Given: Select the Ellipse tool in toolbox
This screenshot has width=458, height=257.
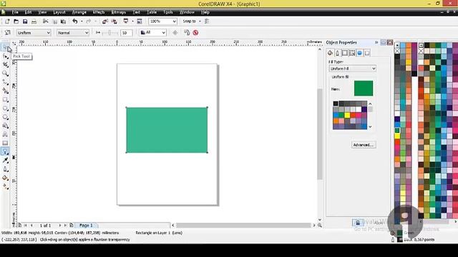Looking at the screenshot, I should pos(5,109).
